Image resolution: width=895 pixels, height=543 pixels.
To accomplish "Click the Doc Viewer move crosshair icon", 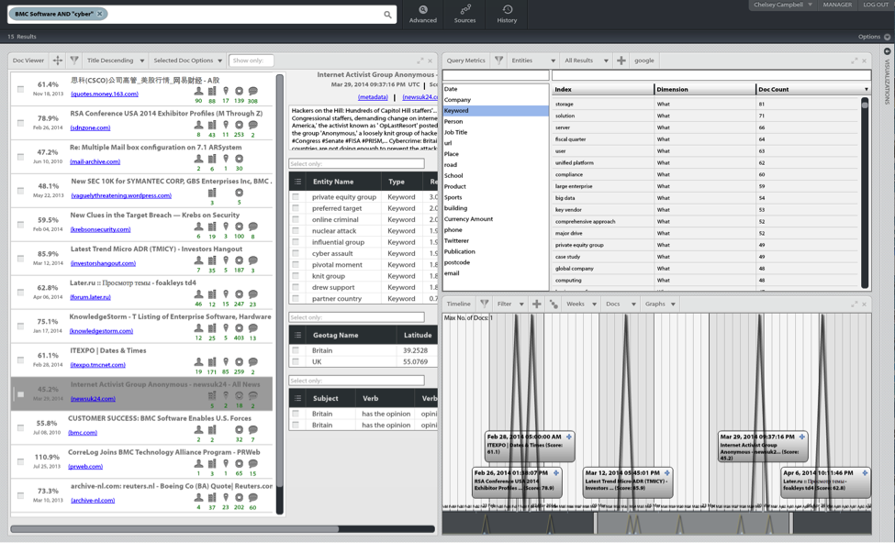I will coord(58,61).
